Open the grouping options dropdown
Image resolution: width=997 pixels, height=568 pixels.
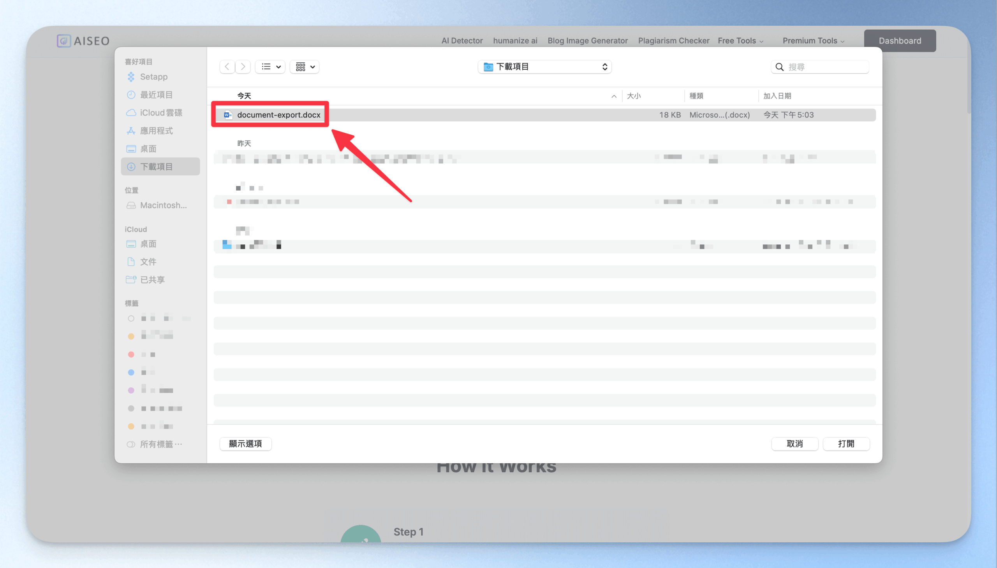point(305,67)
